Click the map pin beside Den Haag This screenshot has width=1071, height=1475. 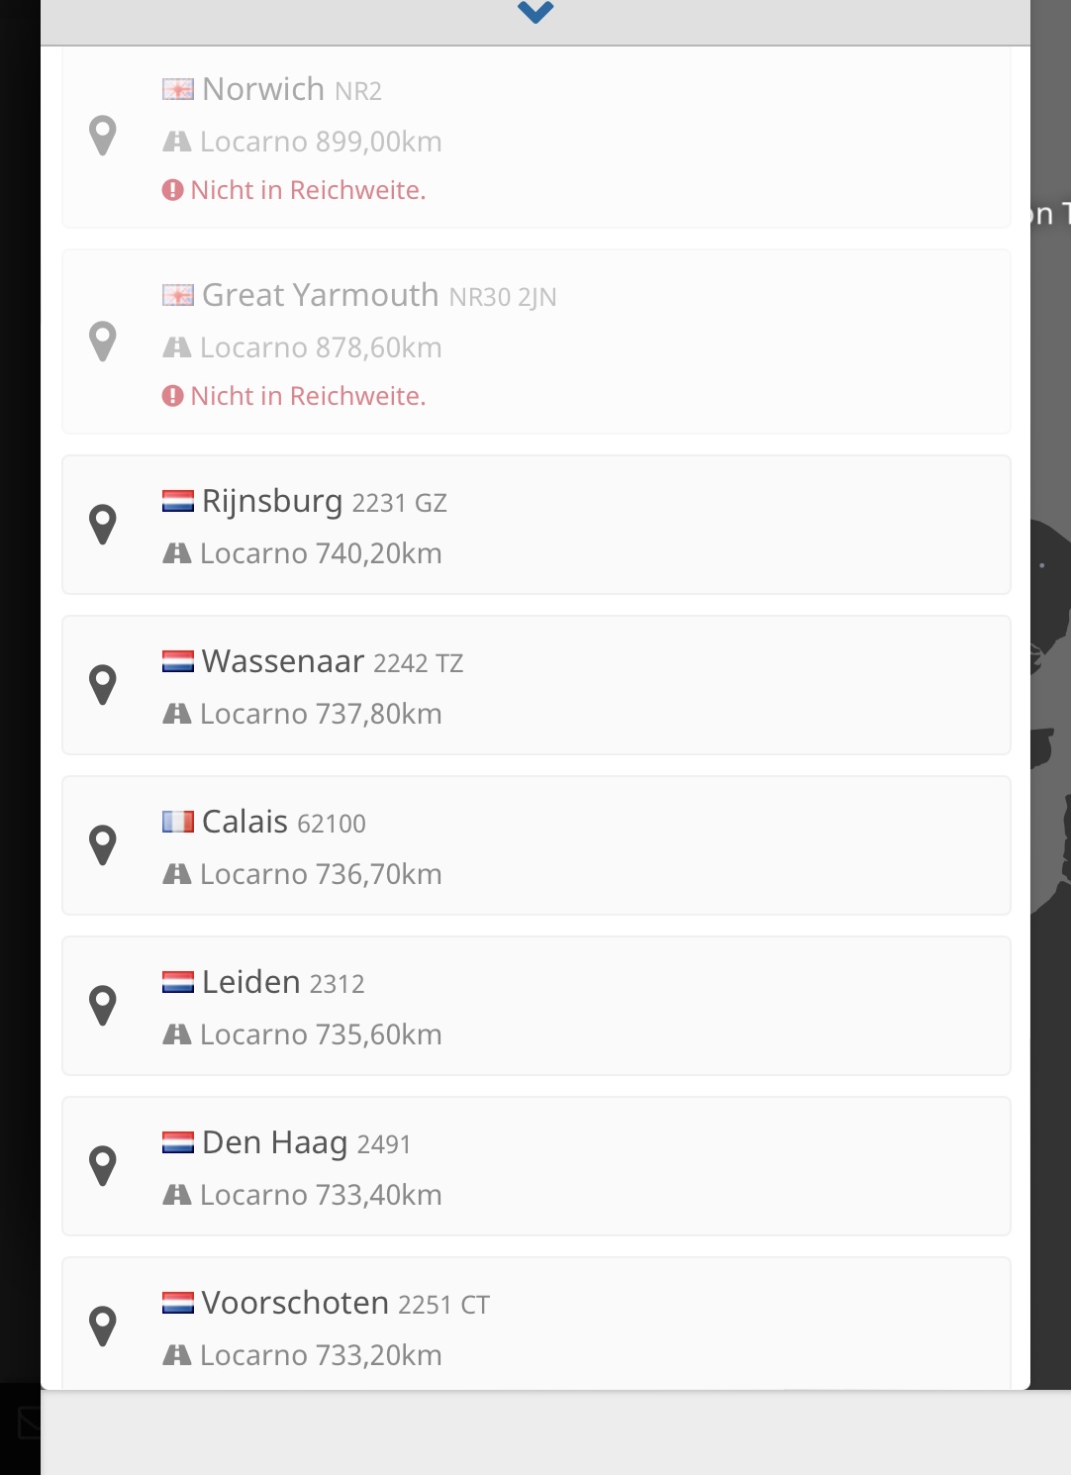tap(103, 1166)
